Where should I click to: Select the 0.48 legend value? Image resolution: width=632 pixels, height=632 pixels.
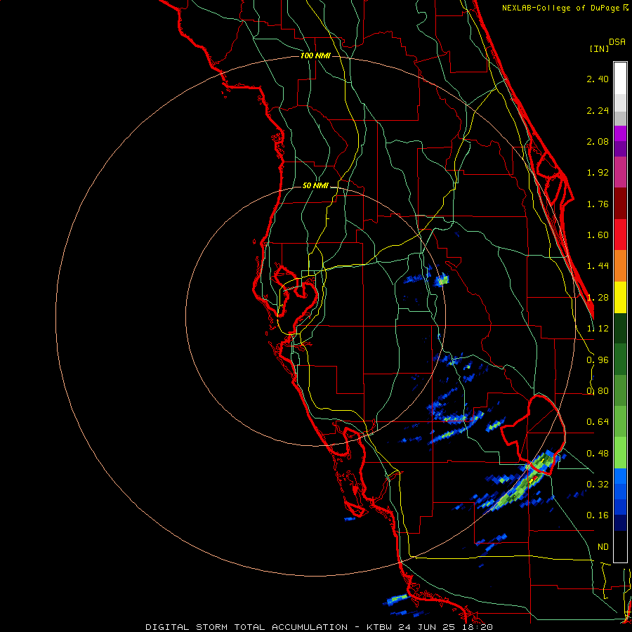tap(598, 454)
